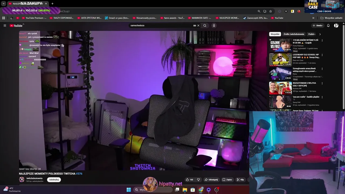345x194 pixels.
Task: Dislike the video with thumbs down
Action: click(198, 180)
